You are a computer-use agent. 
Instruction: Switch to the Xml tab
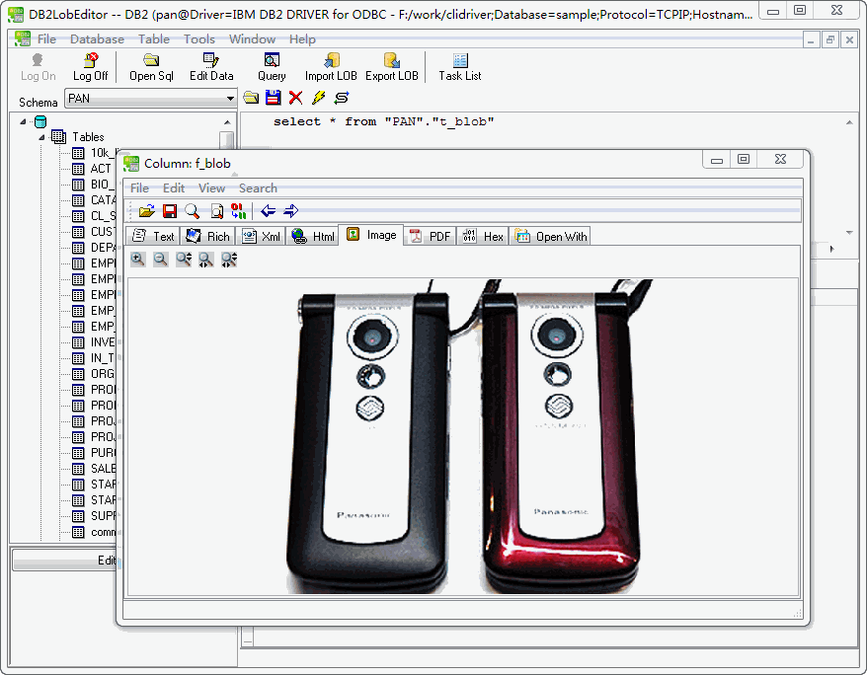(261, 237)
